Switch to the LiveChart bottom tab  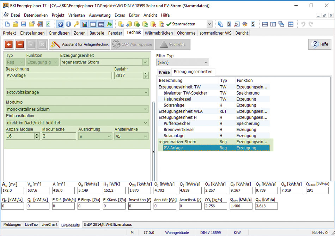[49, 224]
